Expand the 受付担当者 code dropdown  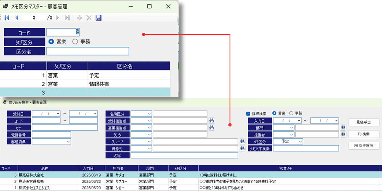149,121
